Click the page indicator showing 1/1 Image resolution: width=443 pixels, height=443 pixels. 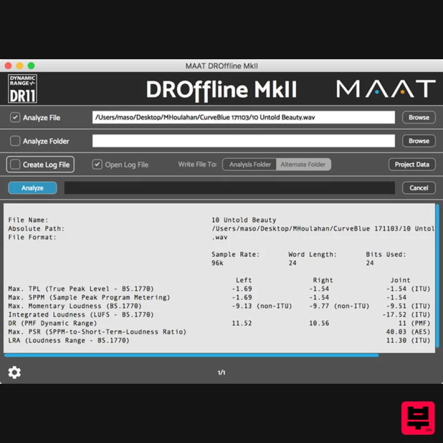coord(221,372)
